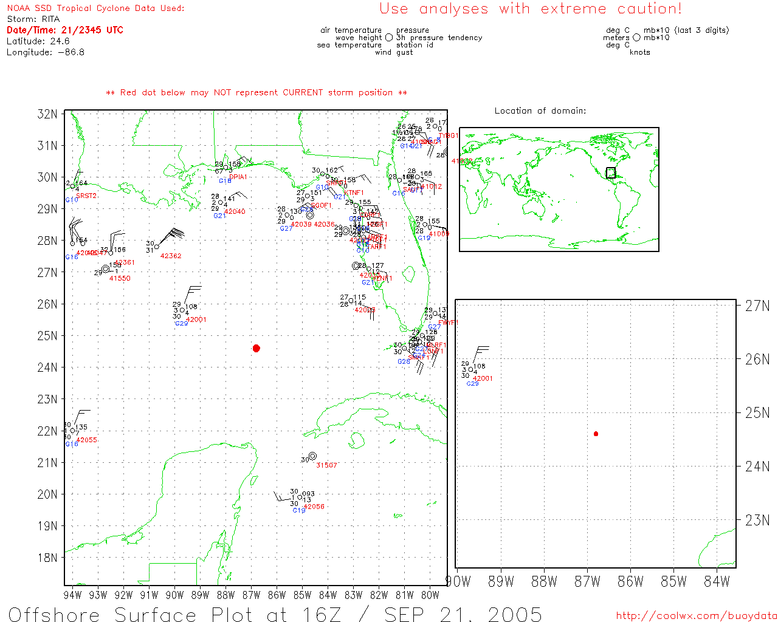778x622 pixels.
Task: Click the 'Use analyses with extreme caution!' warning
Action: tap(530, 9)
